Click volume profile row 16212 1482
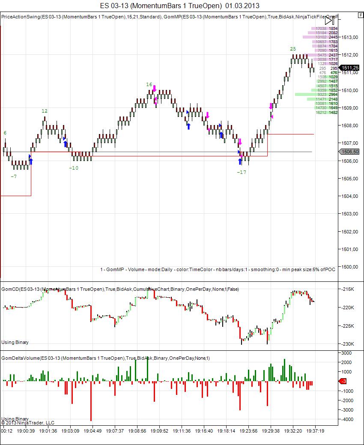The height and width of the screenshot is (445, 364). 327,112
